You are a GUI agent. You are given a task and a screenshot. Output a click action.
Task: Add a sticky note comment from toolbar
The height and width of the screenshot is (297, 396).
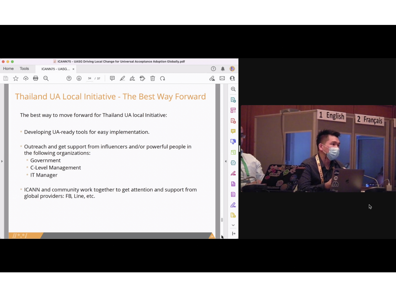[112, 78]
